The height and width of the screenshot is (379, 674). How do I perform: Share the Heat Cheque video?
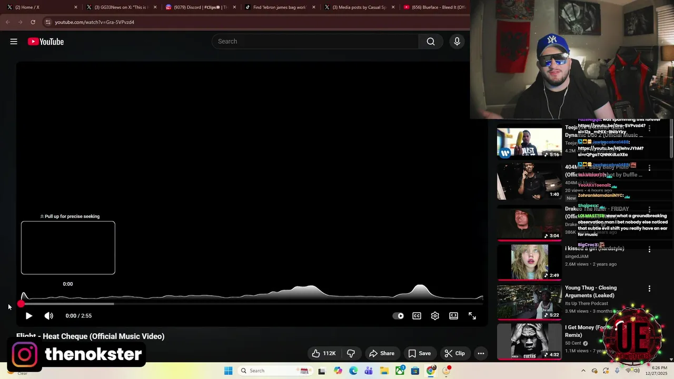[382, 353]
